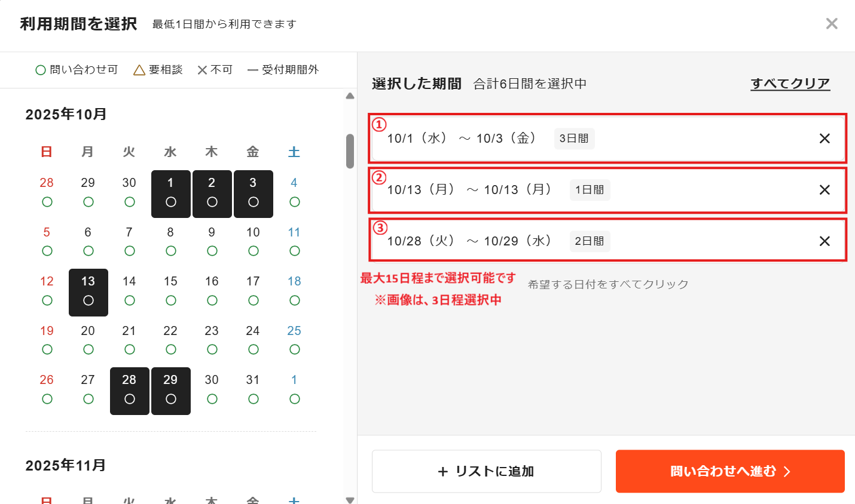This screenshot has width=855, height=504.
Task: Remove the 10/1 to 10/3 period
Action: pyautogui.click(x=825, y=139)
